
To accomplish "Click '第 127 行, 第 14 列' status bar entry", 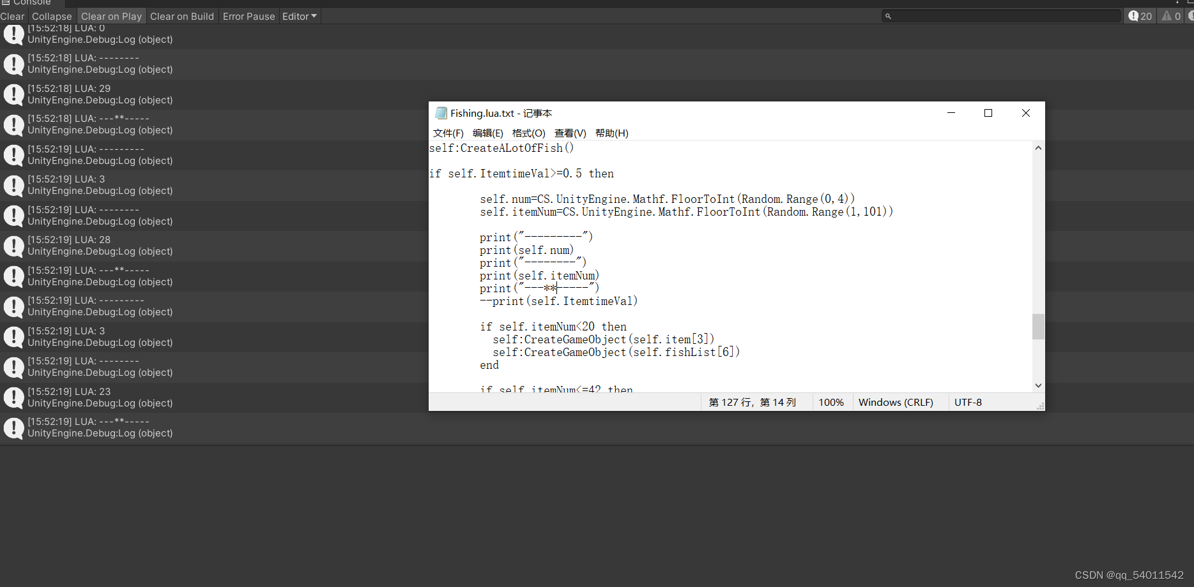I will click(753, 403).
